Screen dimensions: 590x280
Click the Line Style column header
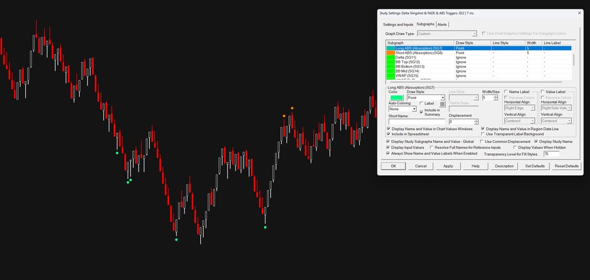coord(508,43)
